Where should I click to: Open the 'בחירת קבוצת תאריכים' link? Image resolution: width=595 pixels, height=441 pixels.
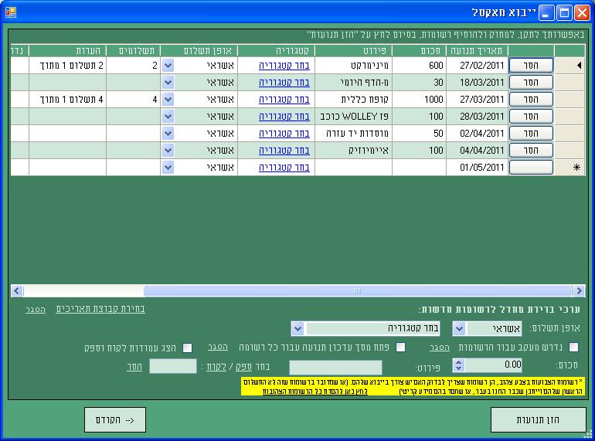100,309
